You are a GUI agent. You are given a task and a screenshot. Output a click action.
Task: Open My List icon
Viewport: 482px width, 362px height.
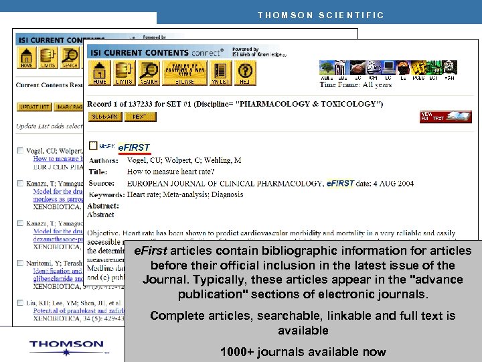tap(220, 73)
